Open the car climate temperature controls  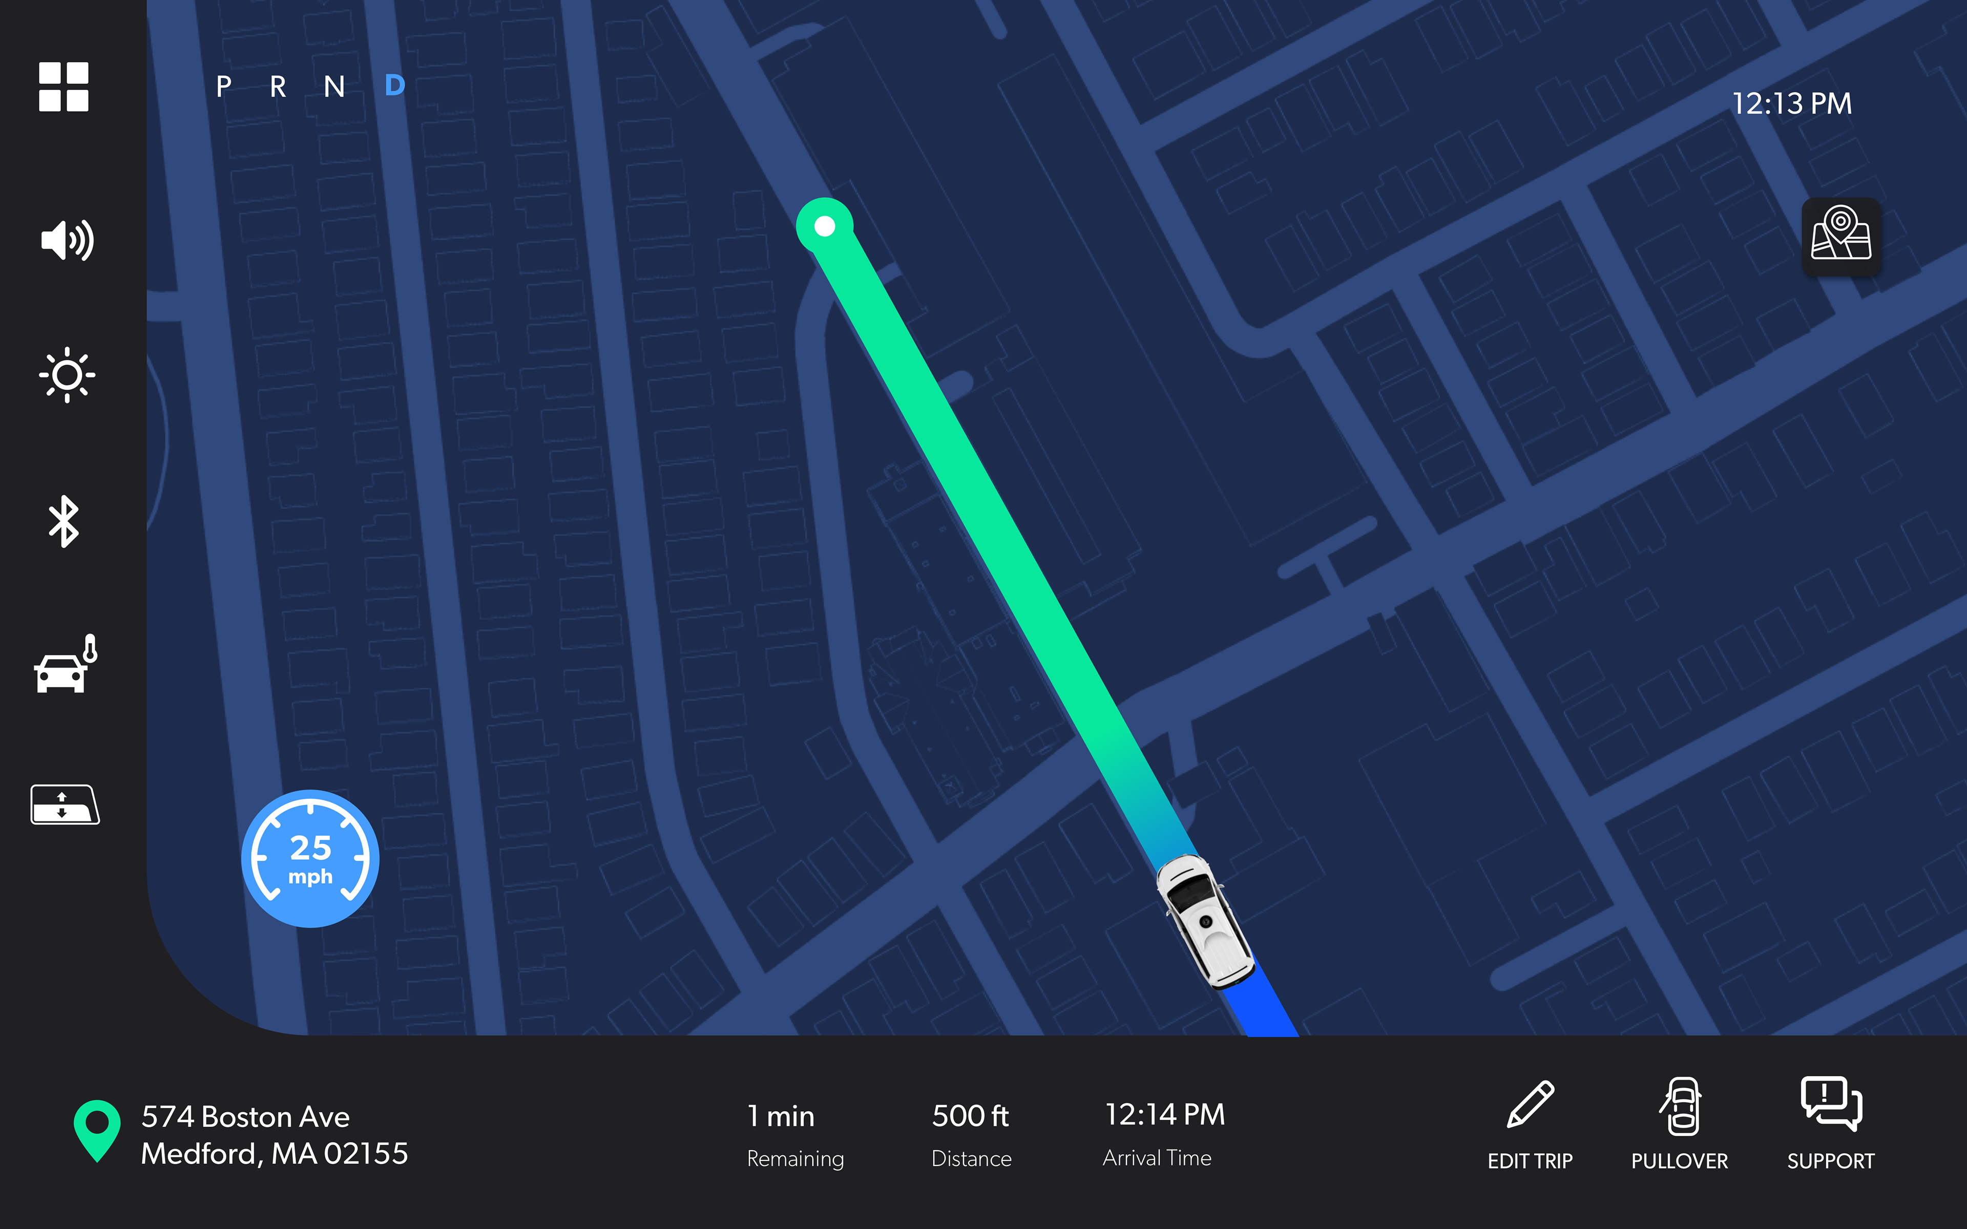click(x=66, y=664)
